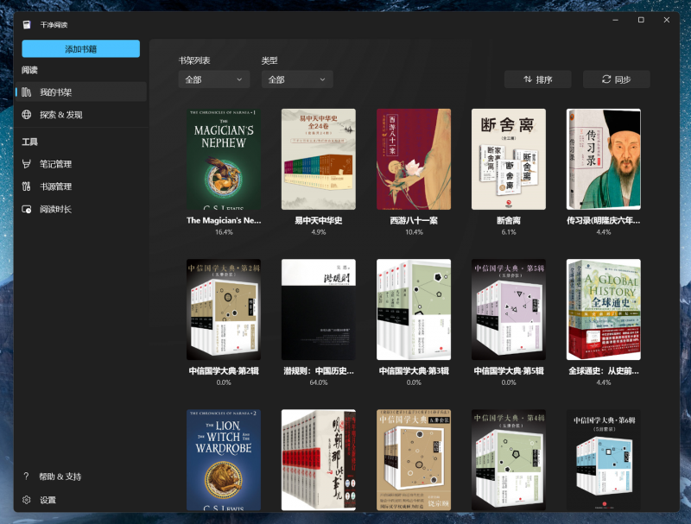Open the 我的书架 bookshelf icon
This screenshot has width=691, height=524.
[27, 92]
